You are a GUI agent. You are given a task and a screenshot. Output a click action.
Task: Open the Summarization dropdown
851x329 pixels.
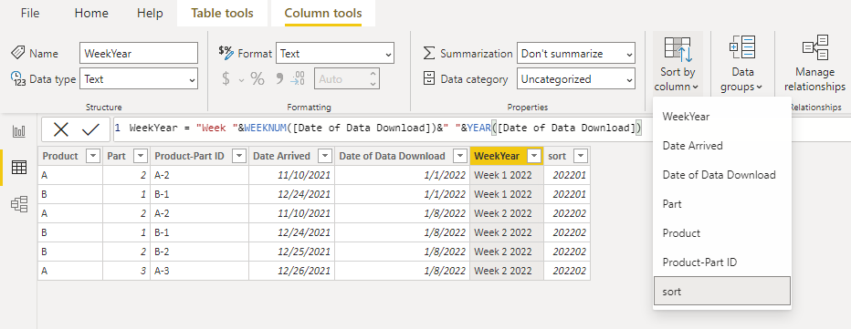tap(576, 53)
